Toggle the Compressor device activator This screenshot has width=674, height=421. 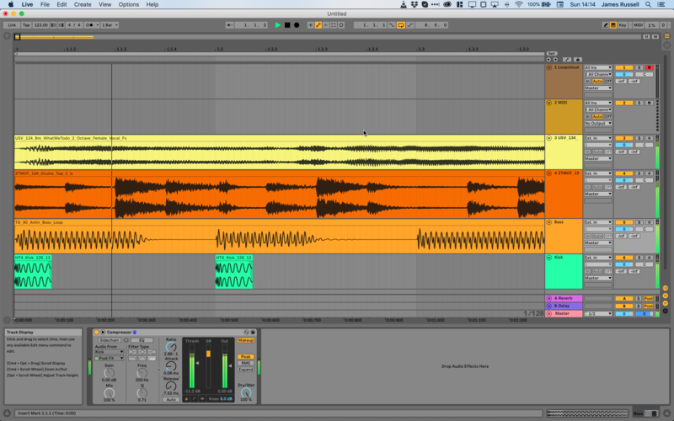click(96, 332)
